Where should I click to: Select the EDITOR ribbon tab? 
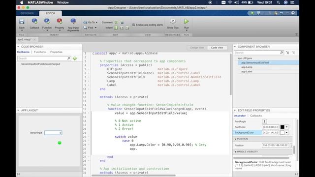pos(50,13)
